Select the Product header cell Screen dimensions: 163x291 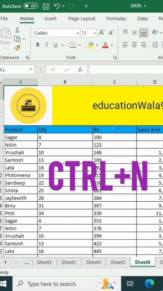(x=21, y=130)
